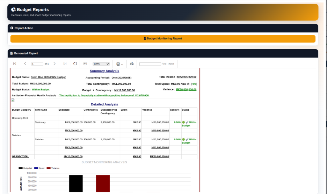Click the black Budgeted legend swatch
Screen dimensions: 327x194
(x=20, y=168)
